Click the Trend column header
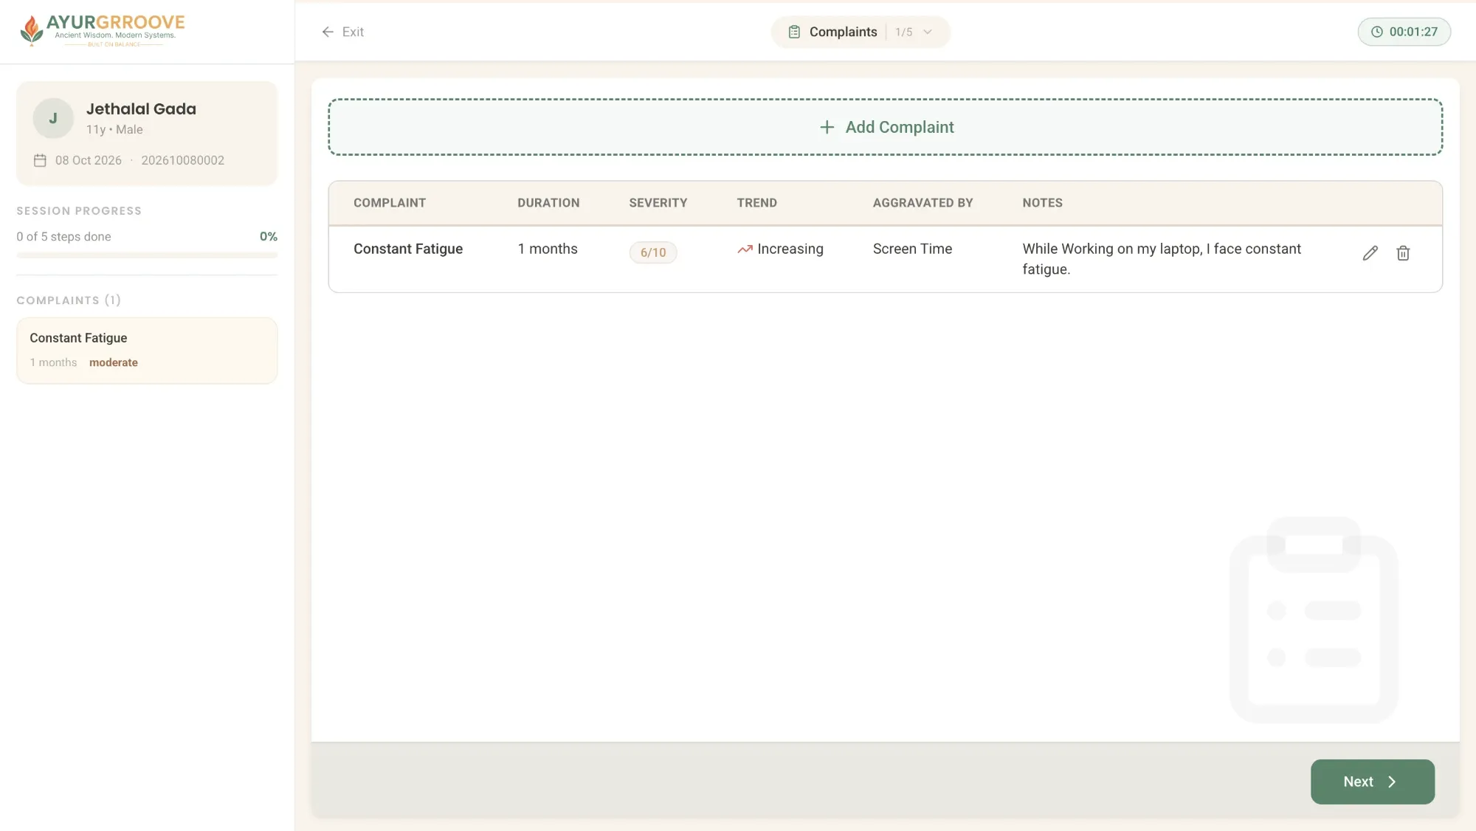This screenshot has width=1476, height=831. click(x=756, y=203)
